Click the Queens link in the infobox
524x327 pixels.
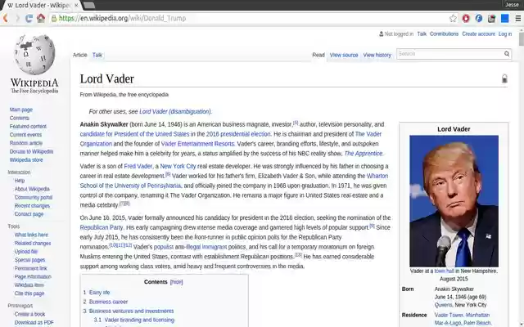(x=444, y=305)
